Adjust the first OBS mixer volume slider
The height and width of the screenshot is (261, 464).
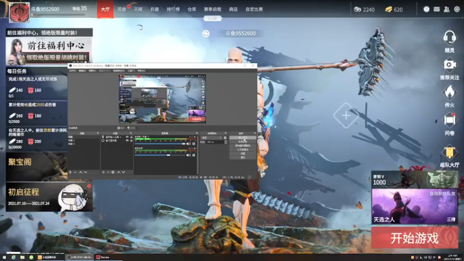pyautogui.click(x=160, y=143)
